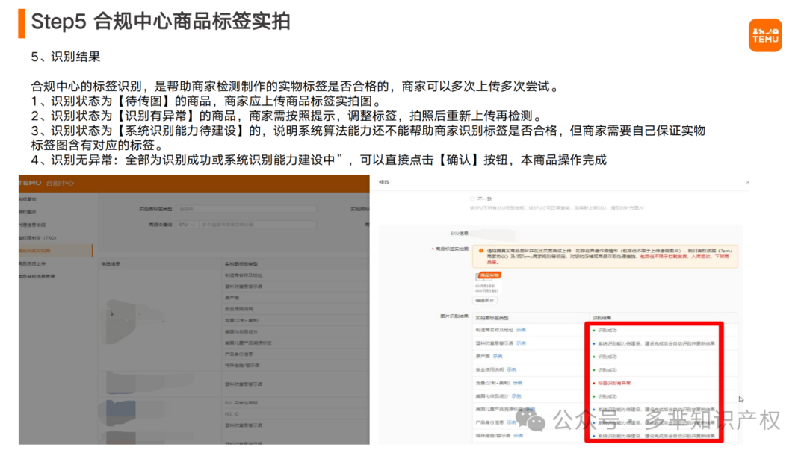Click the 编辑图片 button
This screenshot has width=807, height=453.
(x=484, y=300)
